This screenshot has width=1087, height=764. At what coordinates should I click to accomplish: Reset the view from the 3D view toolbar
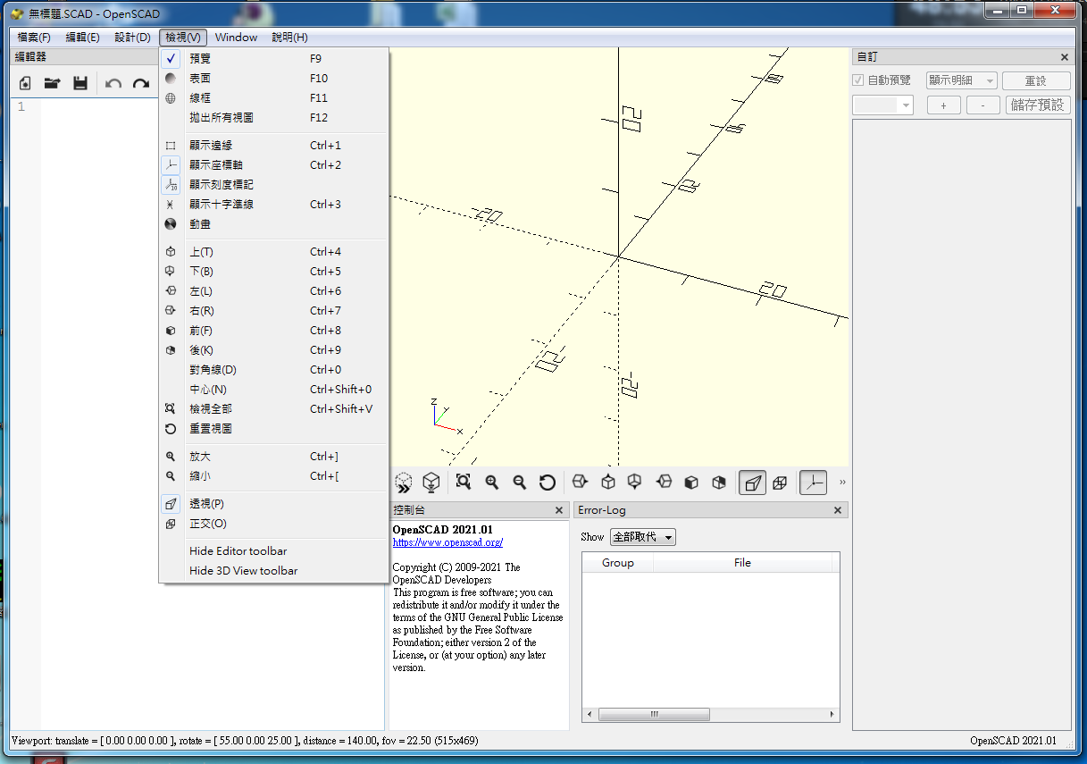[x=548, y=483]
